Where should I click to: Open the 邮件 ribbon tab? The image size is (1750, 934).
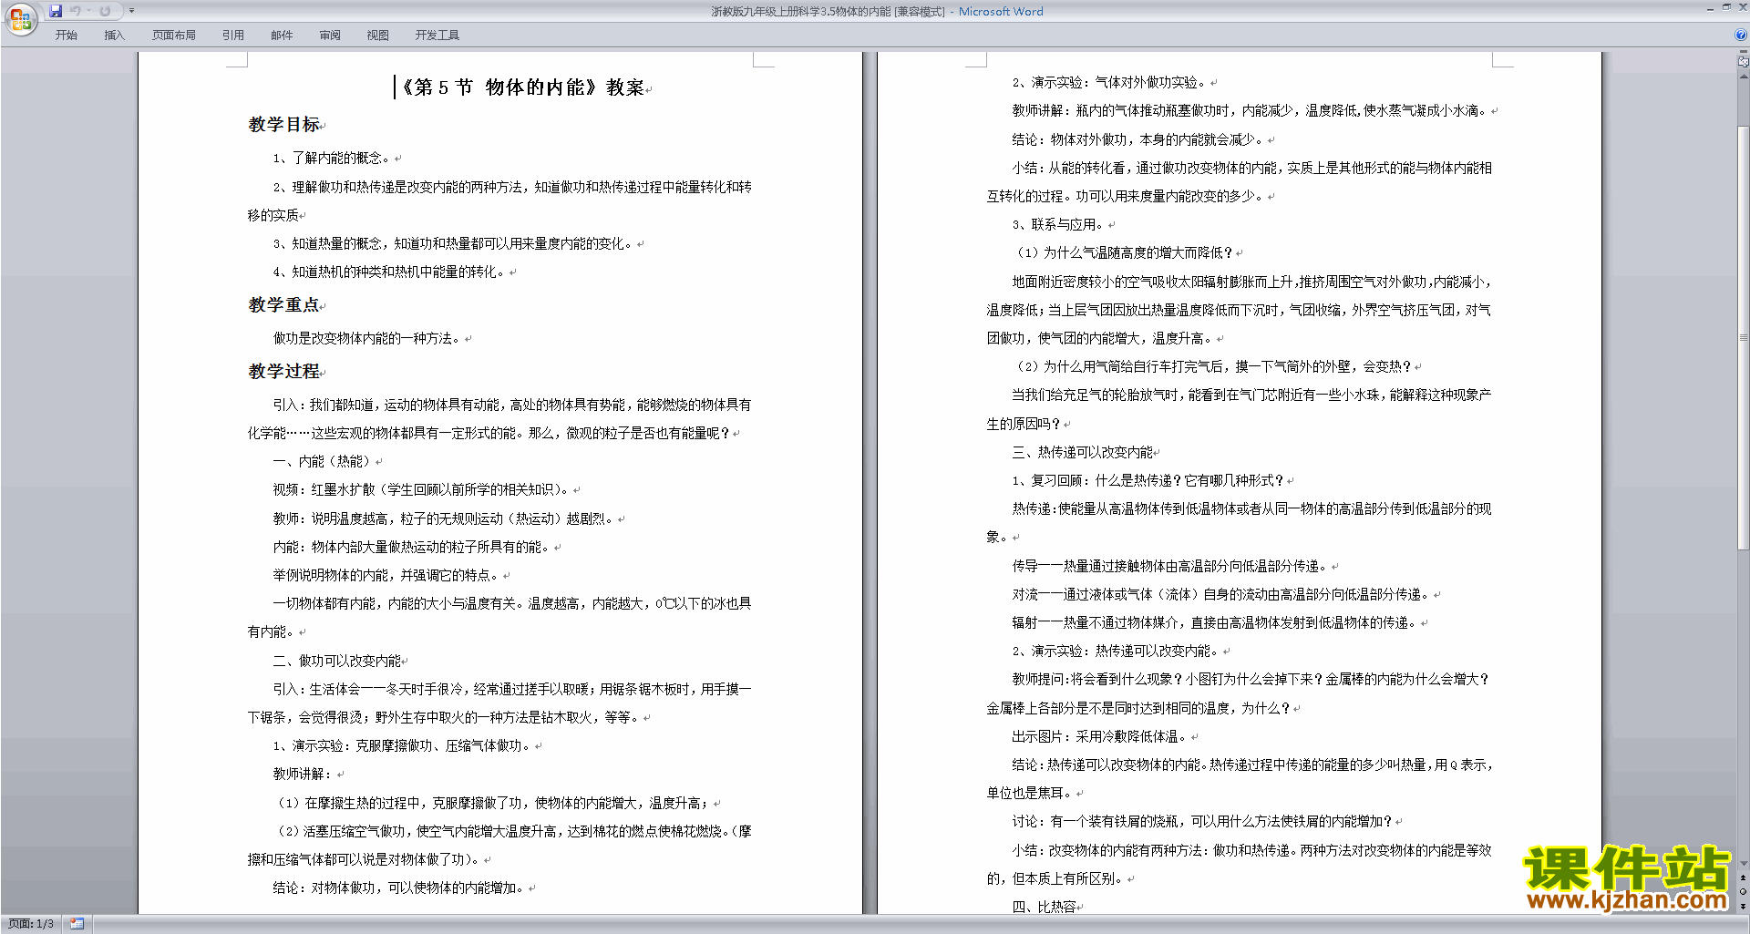[x=282, y=36]
